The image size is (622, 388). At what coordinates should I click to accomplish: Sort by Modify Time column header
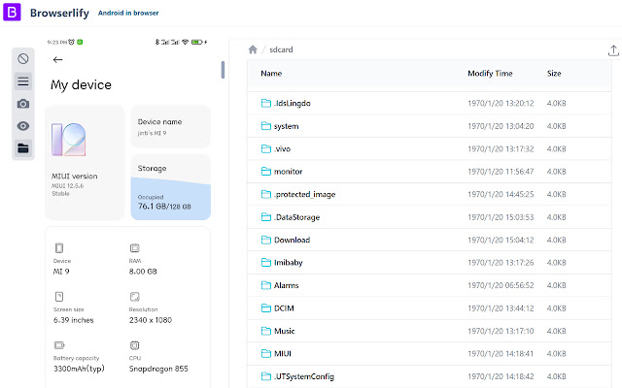coord(489,74)
